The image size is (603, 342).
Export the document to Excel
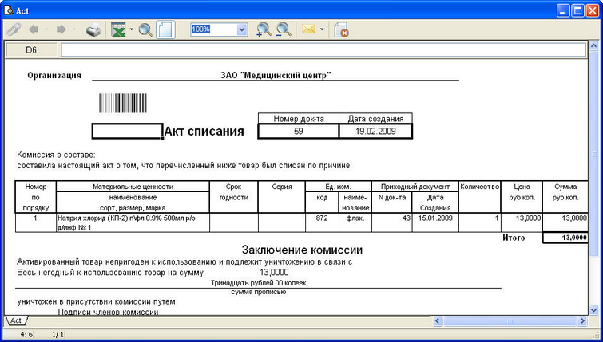point(118,30)
